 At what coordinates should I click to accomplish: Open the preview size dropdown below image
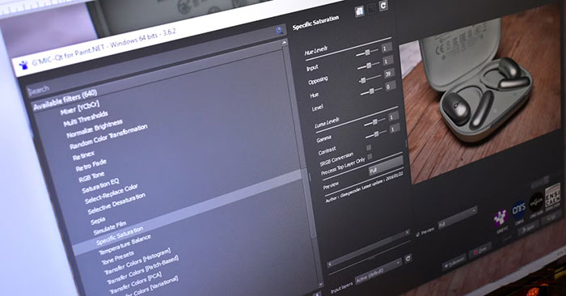(458, 218)
